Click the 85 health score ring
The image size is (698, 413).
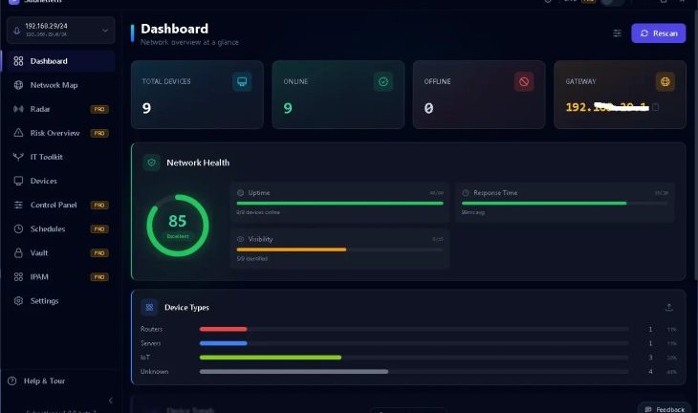tap(178, 226)
